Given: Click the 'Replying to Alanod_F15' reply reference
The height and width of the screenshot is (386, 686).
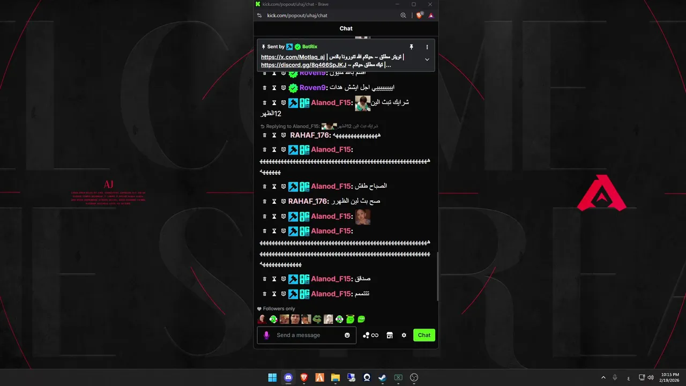Looking at the screenshot, I should coord(319,127).
